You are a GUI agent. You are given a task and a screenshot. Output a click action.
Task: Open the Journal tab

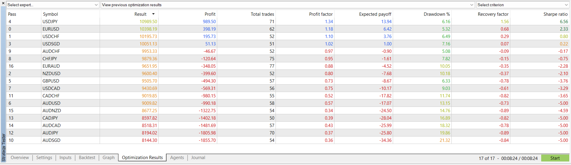(198, 158)
